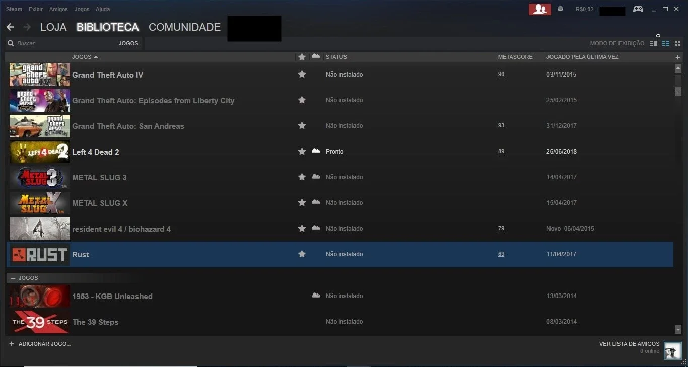This screenshot has width=688, height=367.
Task: Open the Exibir menu
Action: [36, 9]
